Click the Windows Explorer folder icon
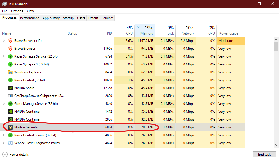The image size is (279, 161). coord(10,72)
